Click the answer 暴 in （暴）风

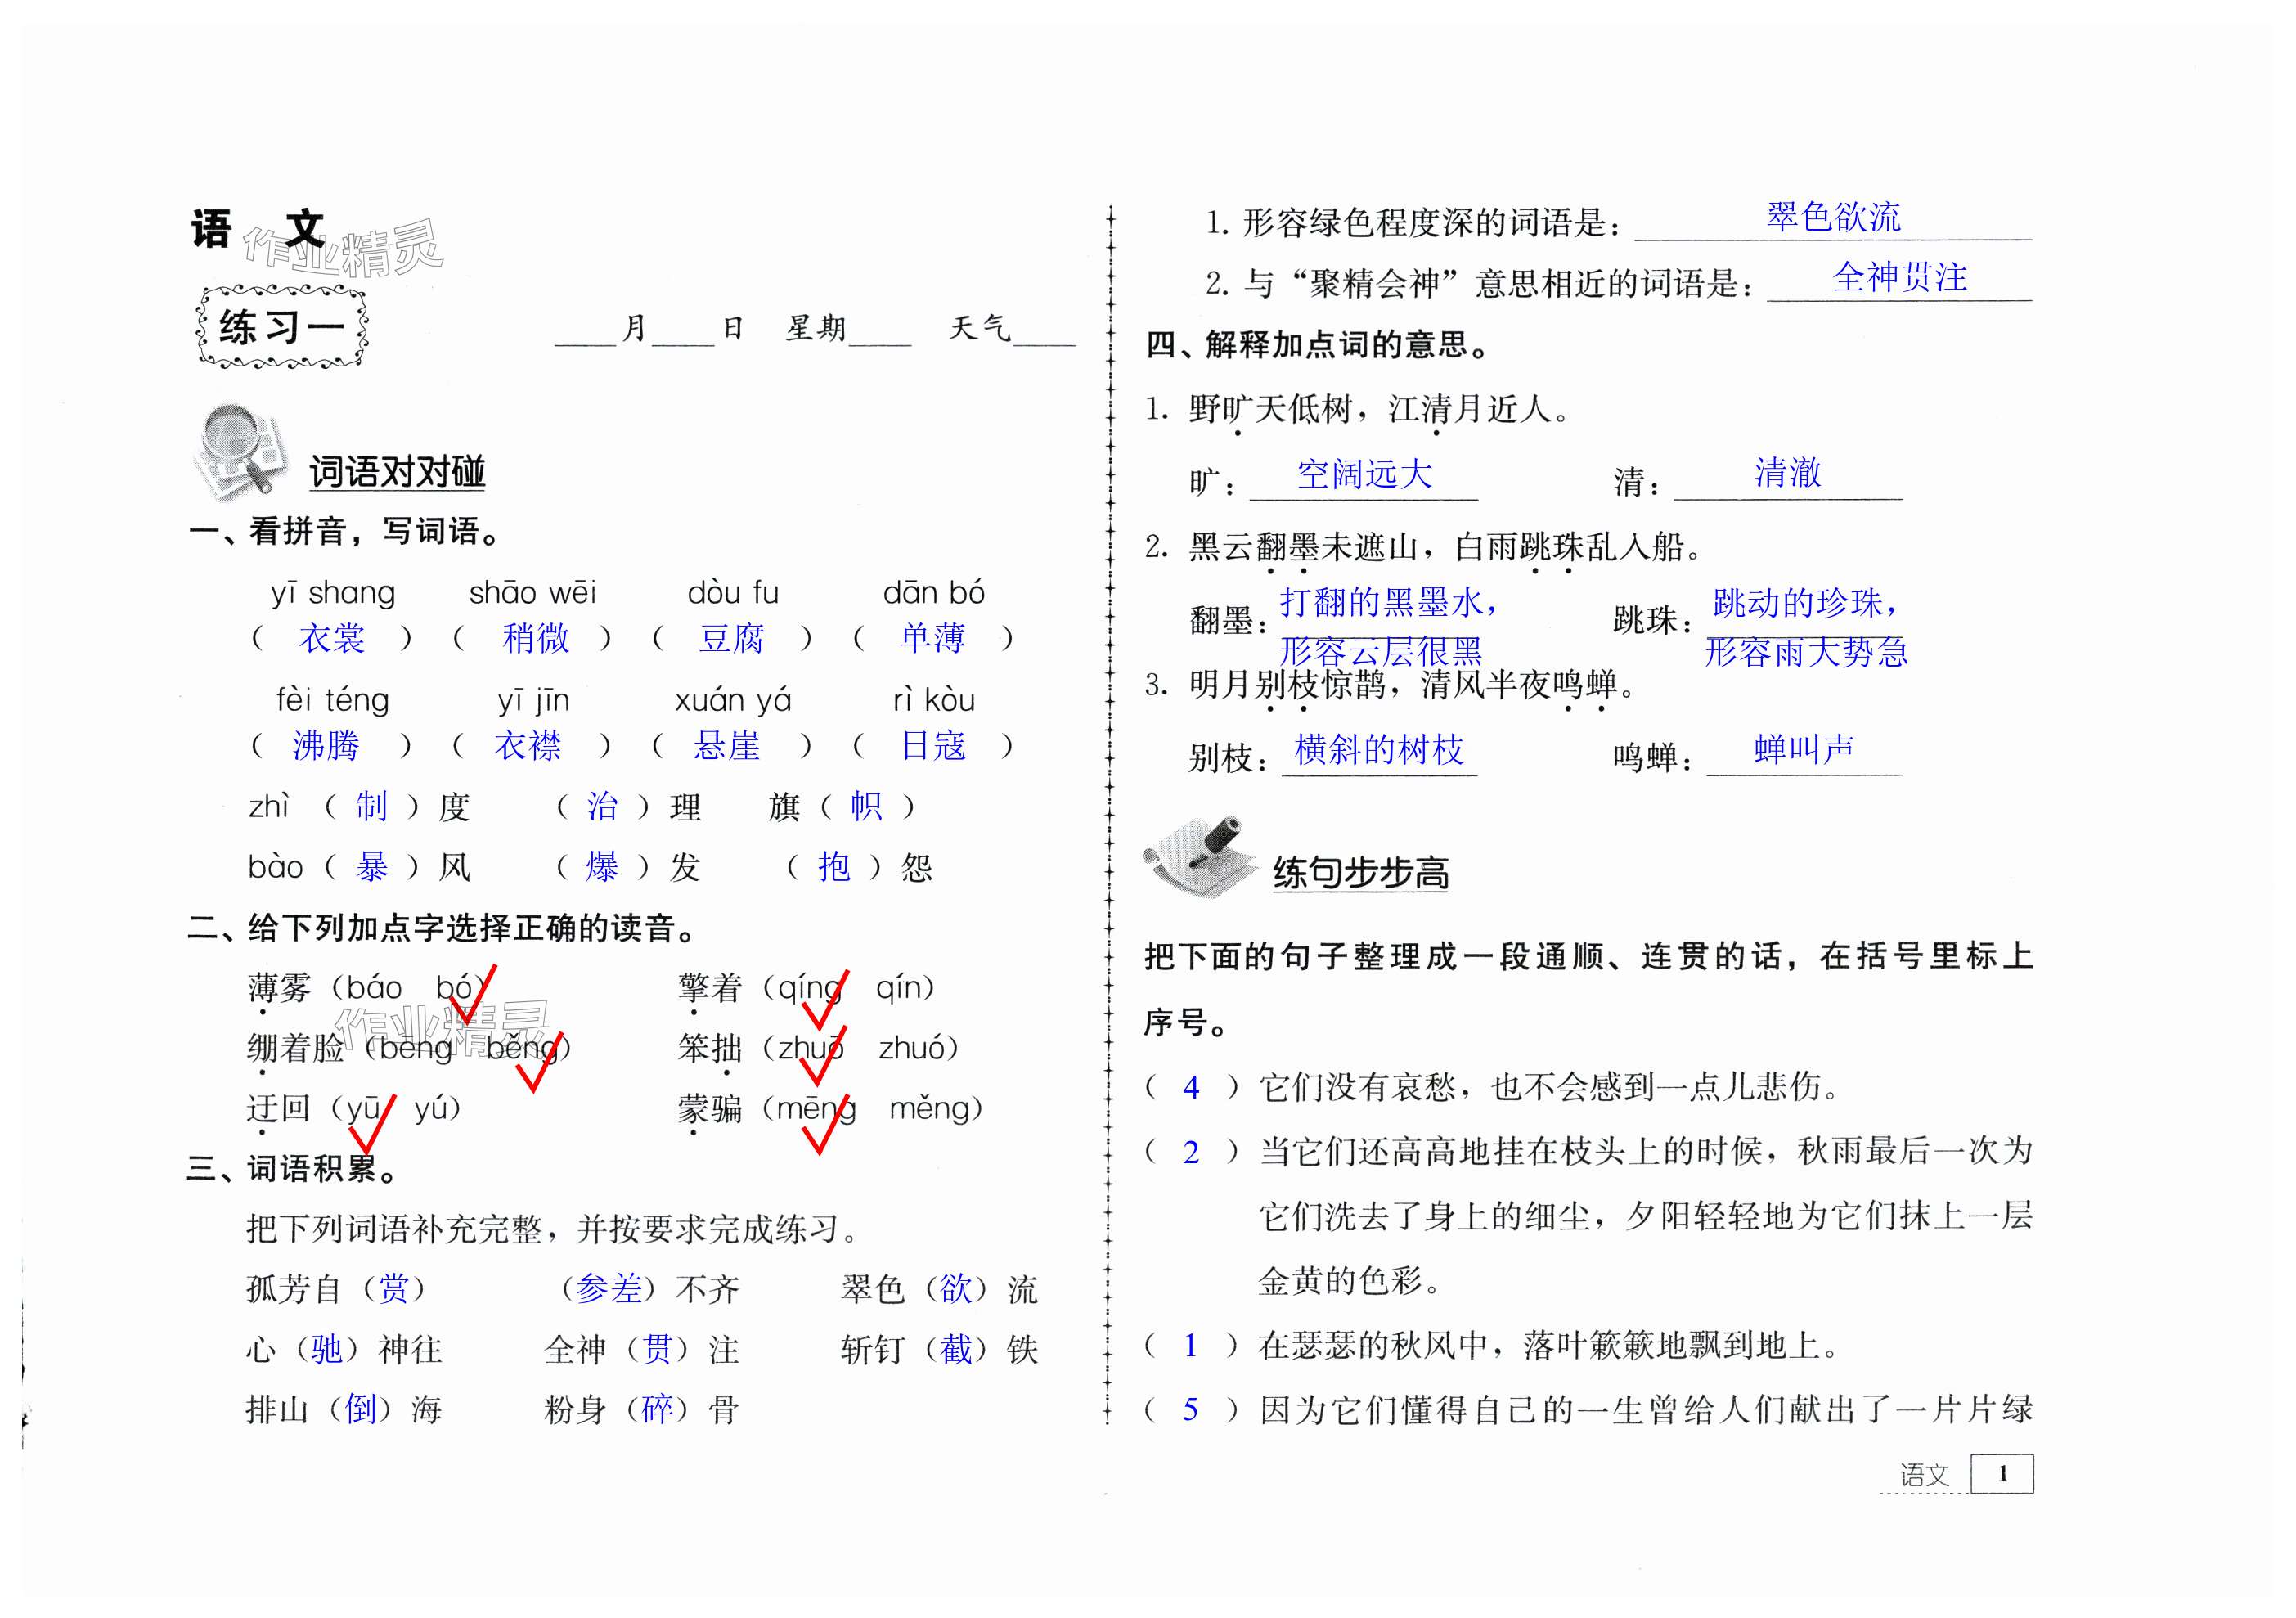(x=372, y=866)
